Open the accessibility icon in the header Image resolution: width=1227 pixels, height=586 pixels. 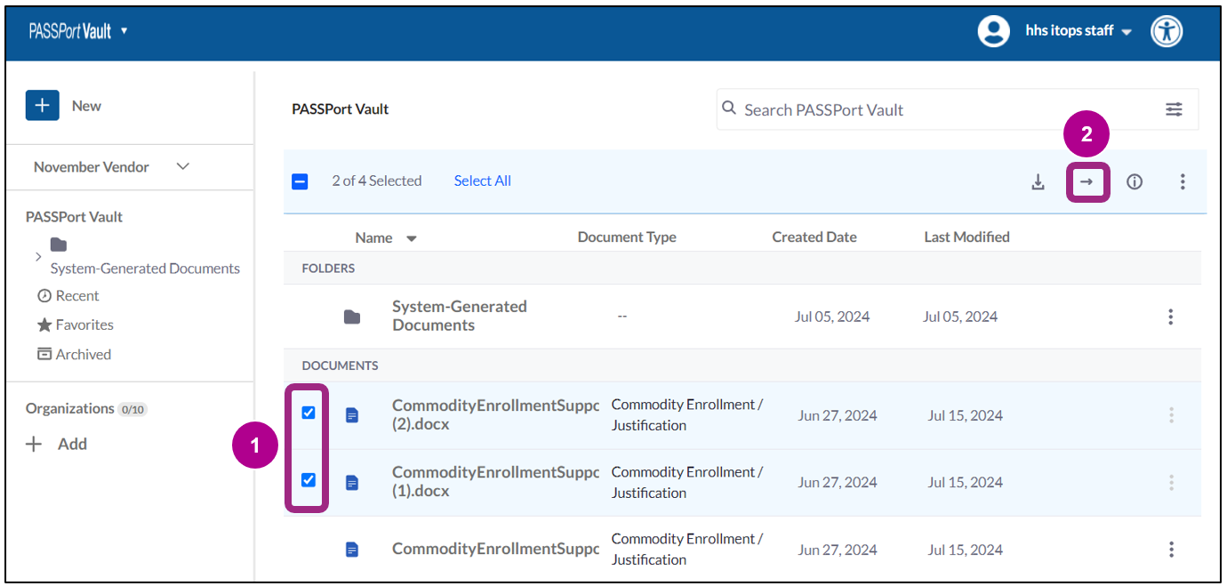click(1166, 30)
